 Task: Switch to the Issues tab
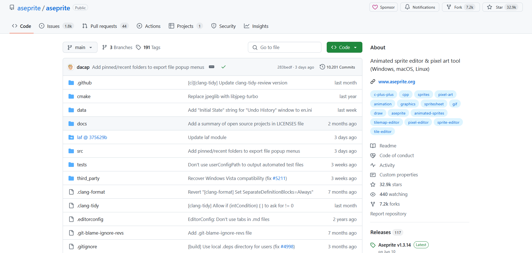coord(53,26)
